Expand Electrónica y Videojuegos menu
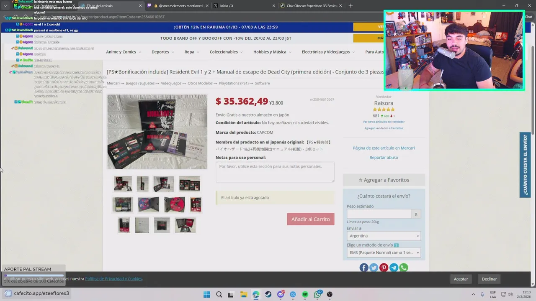Image resolution: width=536 pixels, height=301 pixels. tap(328, 52)
